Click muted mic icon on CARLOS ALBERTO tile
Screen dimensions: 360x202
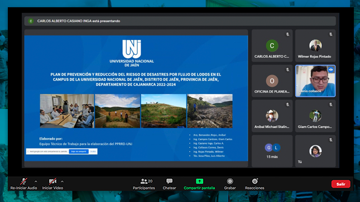click(x=287, y=35)
